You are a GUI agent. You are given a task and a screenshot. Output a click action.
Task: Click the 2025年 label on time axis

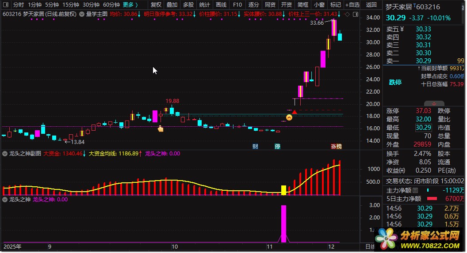(12, 247)
